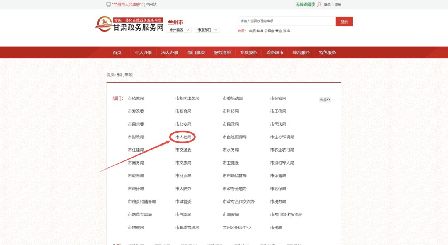Viewport: 448px width, 245px height.
Task: Click the 登录 link
Action: tap(327, 5)
